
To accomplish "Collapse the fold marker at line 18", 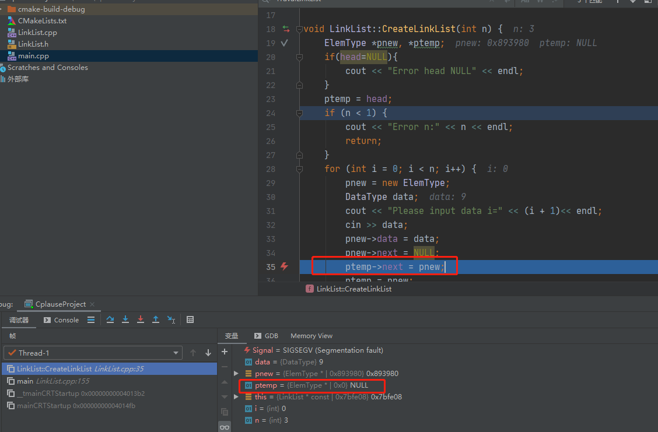I will [299, 29].
